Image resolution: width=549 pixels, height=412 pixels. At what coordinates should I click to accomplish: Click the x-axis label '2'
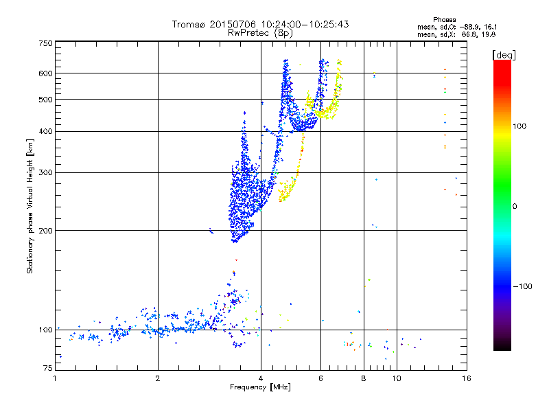158,378
